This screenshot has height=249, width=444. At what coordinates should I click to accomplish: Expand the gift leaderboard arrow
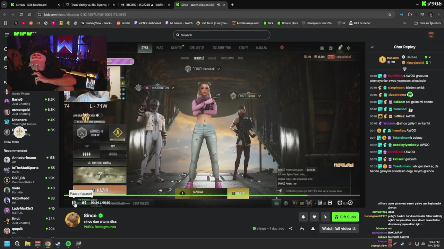coord(404,69)
